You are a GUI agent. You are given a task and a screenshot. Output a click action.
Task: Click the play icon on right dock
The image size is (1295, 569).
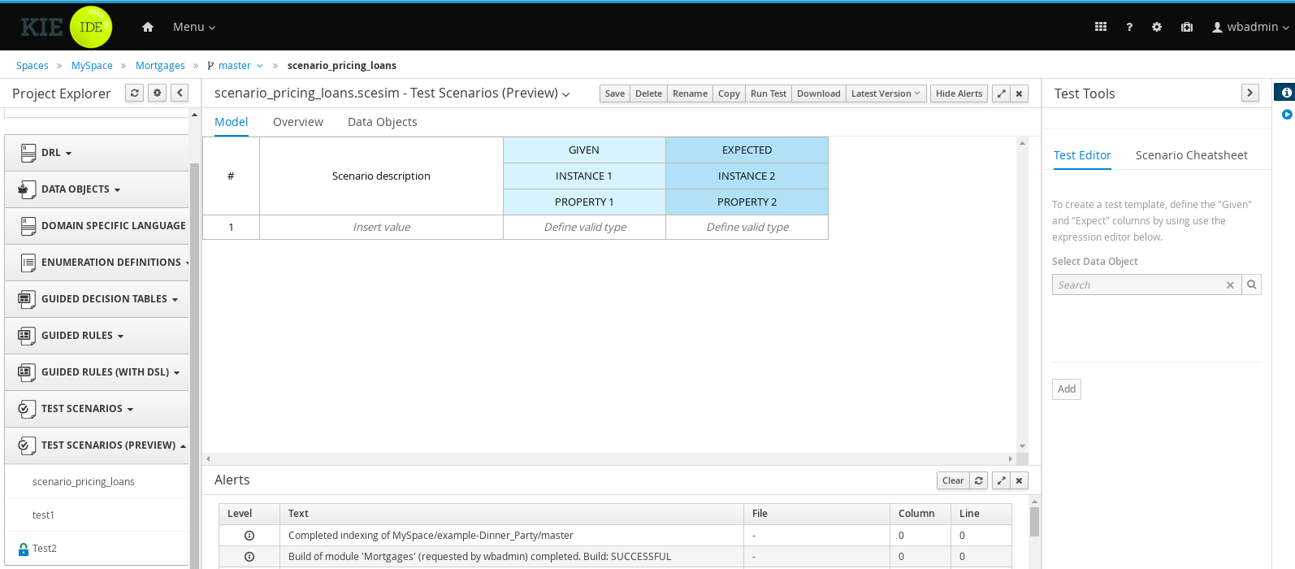point(1287,115)
